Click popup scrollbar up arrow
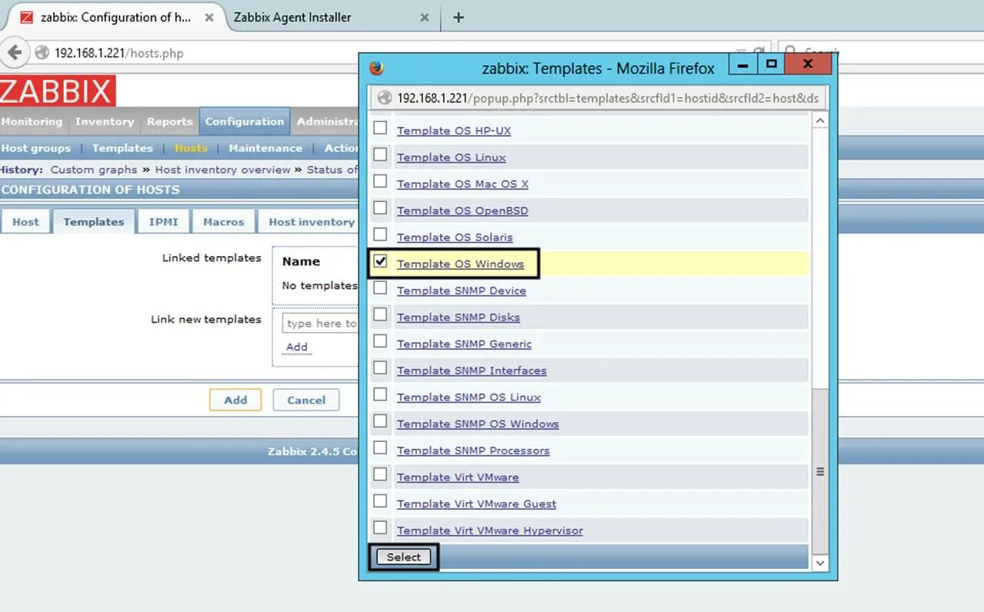The width and height of the screenshot is (984, 612). 820,121
